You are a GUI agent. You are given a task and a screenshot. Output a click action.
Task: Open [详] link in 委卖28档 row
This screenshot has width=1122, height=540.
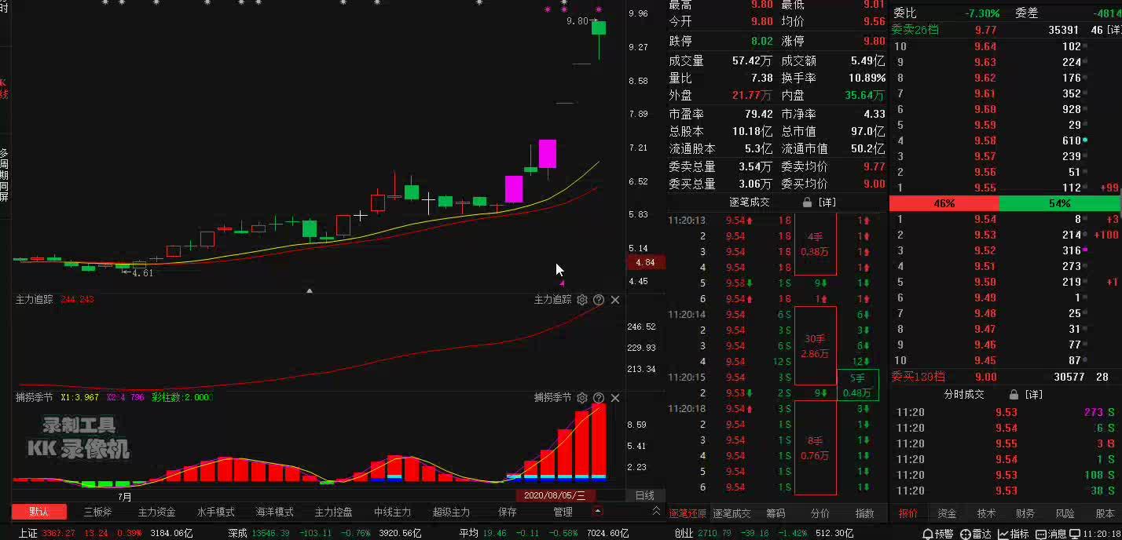pyautogui.click(x=1114, y=30)
